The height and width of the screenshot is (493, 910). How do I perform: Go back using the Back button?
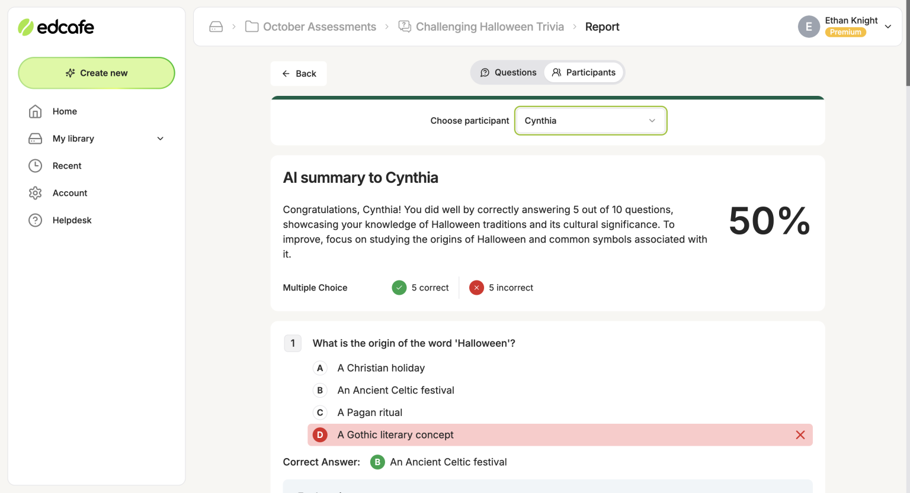[x=299, y=73]
